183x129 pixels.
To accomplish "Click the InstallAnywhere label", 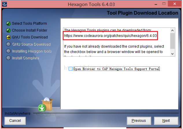I will coord(18,113).
